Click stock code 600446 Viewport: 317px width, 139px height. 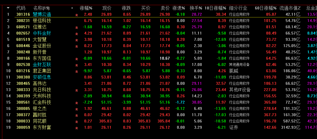pos(23,46)
